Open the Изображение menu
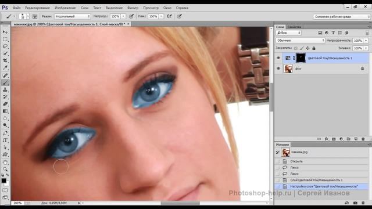Image resolution: width=372 pixels, height=209 pixels. [65, 8]
